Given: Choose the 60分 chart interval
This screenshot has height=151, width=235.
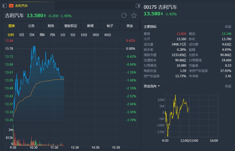Looking at the screenshot, I should pyautogui.click(x=108, y=35).
